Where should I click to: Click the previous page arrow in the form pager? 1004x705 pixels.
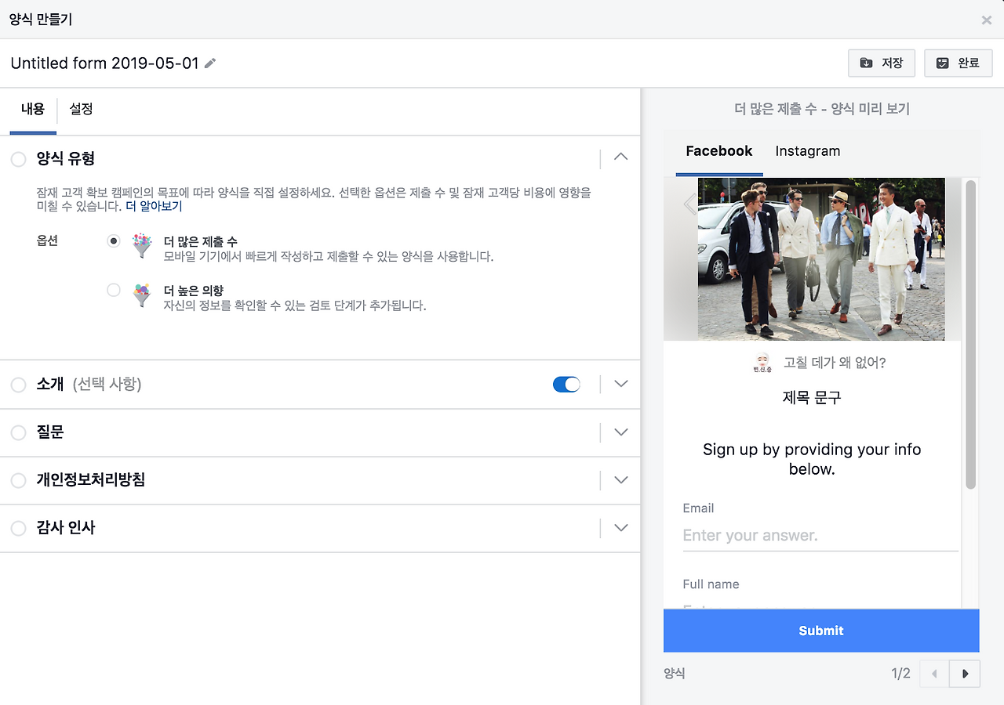click(933, 674)
